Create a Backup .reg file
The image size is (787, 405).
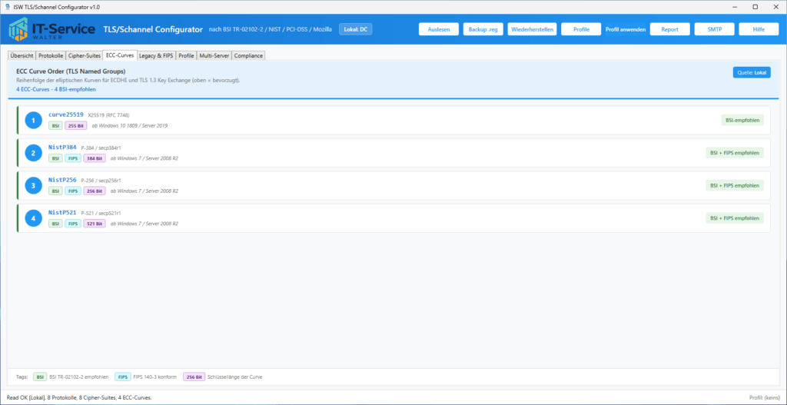(483, 29)
